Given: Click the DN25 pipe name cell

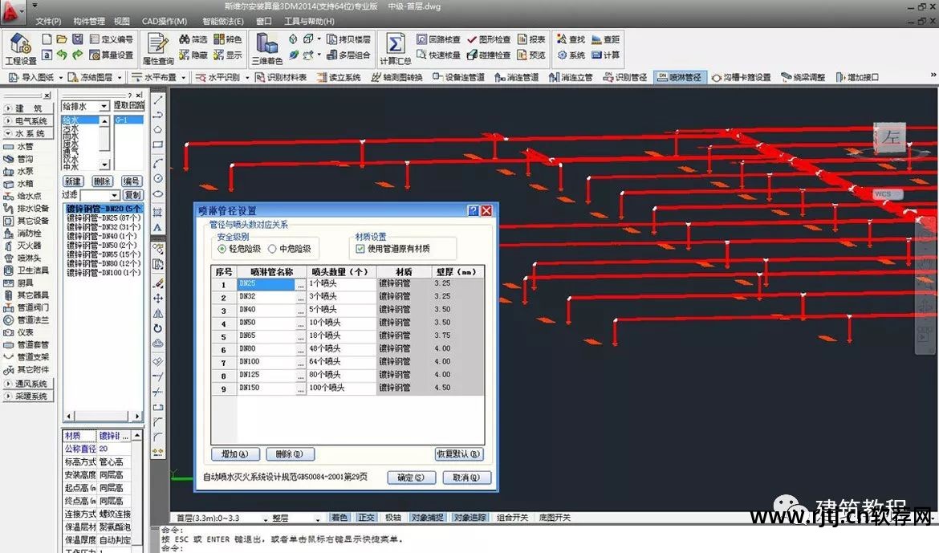Looking at the screenshot, I should (x=265, y=284).
